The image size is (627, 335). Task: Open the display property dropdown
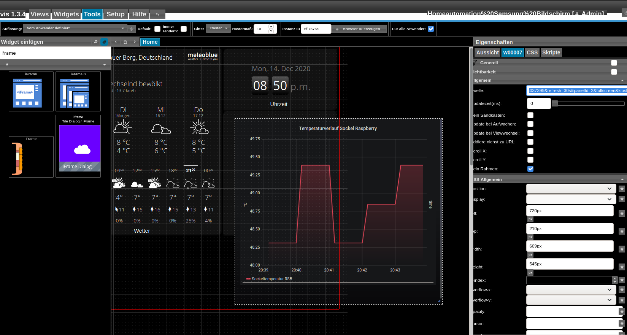point(569,199)
